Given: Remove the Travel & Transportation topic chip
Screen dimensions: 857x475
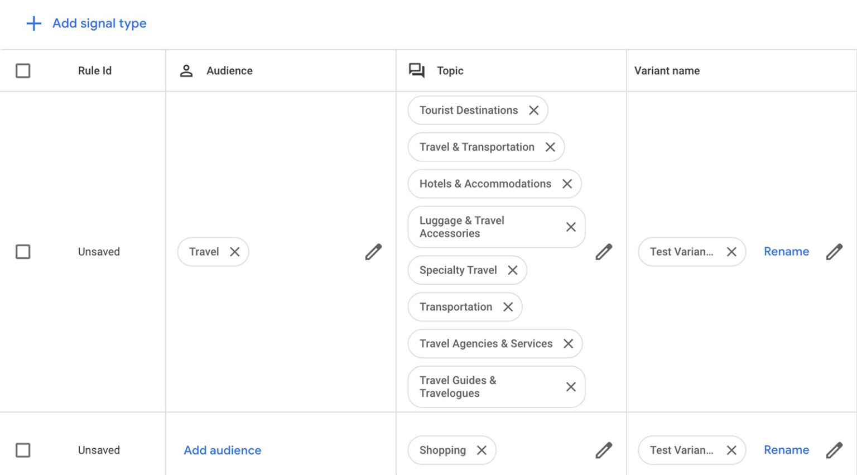Looking at the screenshot, I should [550, 147].
